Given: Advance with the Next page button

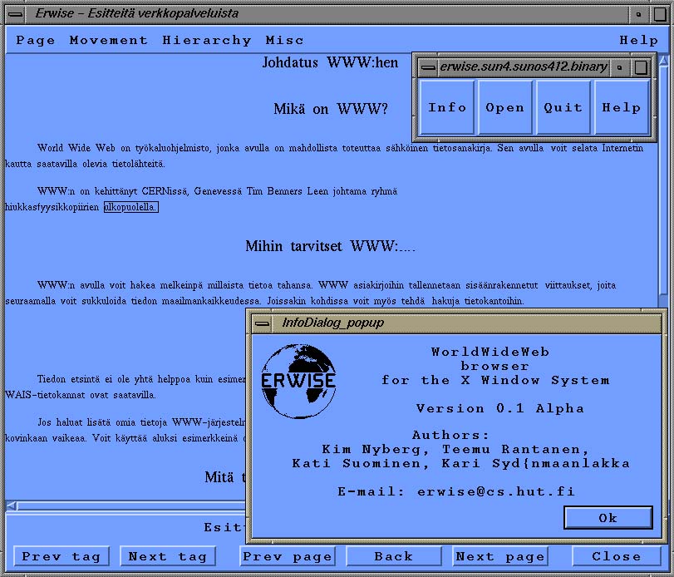Looking at the screenshot, I should click(x=499, y=556).
